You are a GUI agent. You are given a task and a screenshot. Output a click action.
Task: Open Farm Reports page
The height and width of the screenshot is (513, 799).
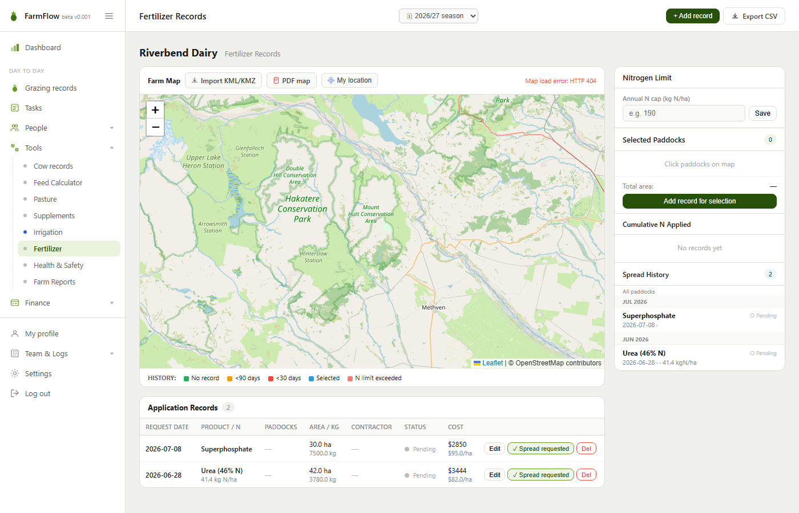(69, 282)
